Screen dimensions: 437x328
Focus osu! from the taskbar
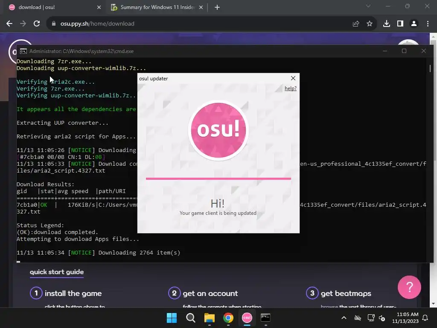pyautogui.click(x=247, y=318)
